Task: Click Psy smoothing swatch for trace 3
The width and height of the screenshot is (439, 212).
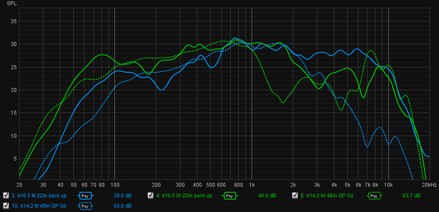Action: [x=85, y=195]
